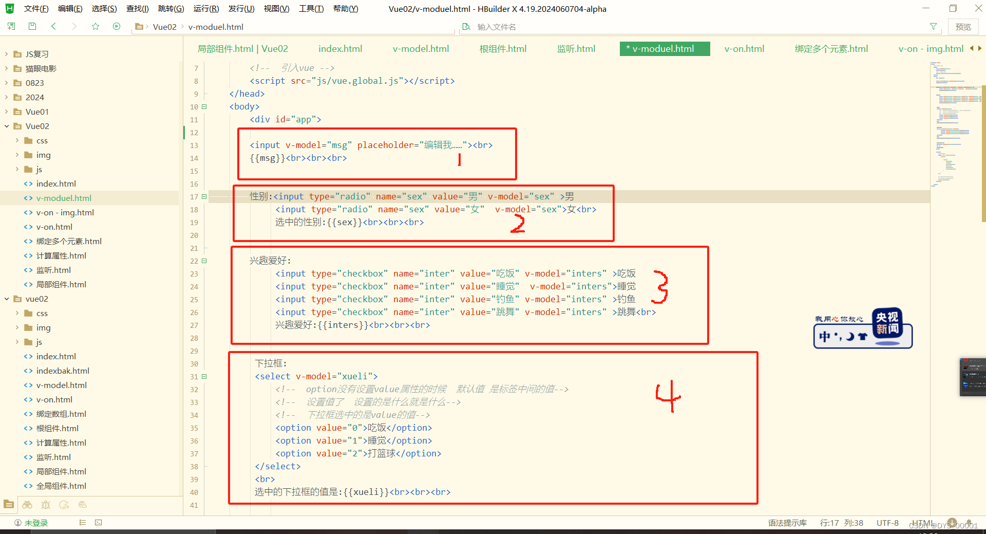Open the debug bug panel icon
This screenshot has height=534, width=986.
pos(46,505)
